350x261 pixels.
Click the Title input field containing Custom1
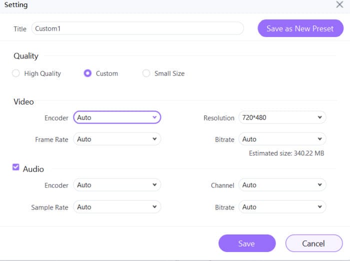click(137, 28)
